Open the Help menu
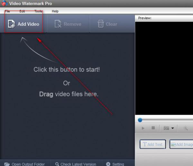 55,11
